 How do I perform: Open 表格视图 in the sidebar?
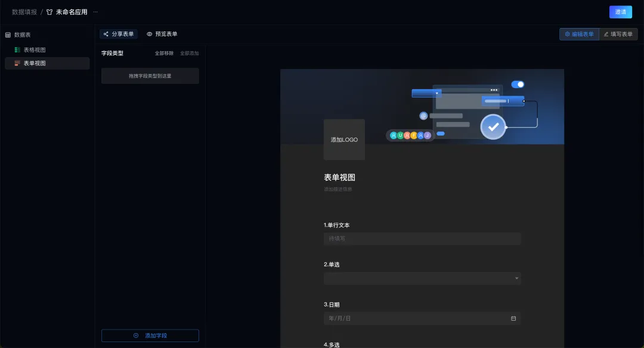pyautogui.click(x=35, y=50)
